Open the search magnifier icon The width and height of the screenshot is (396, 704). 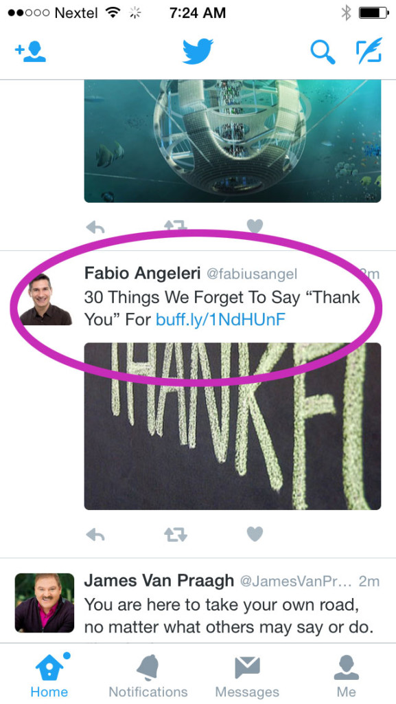click(x=323, y=52)
